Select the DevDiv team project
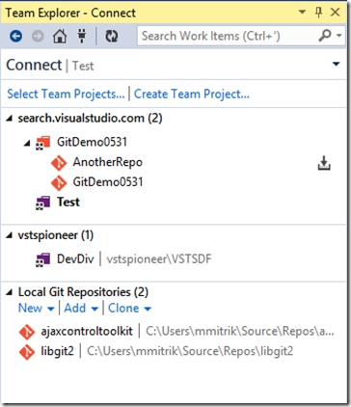This screenshot has height=407, width=351. 75,258
